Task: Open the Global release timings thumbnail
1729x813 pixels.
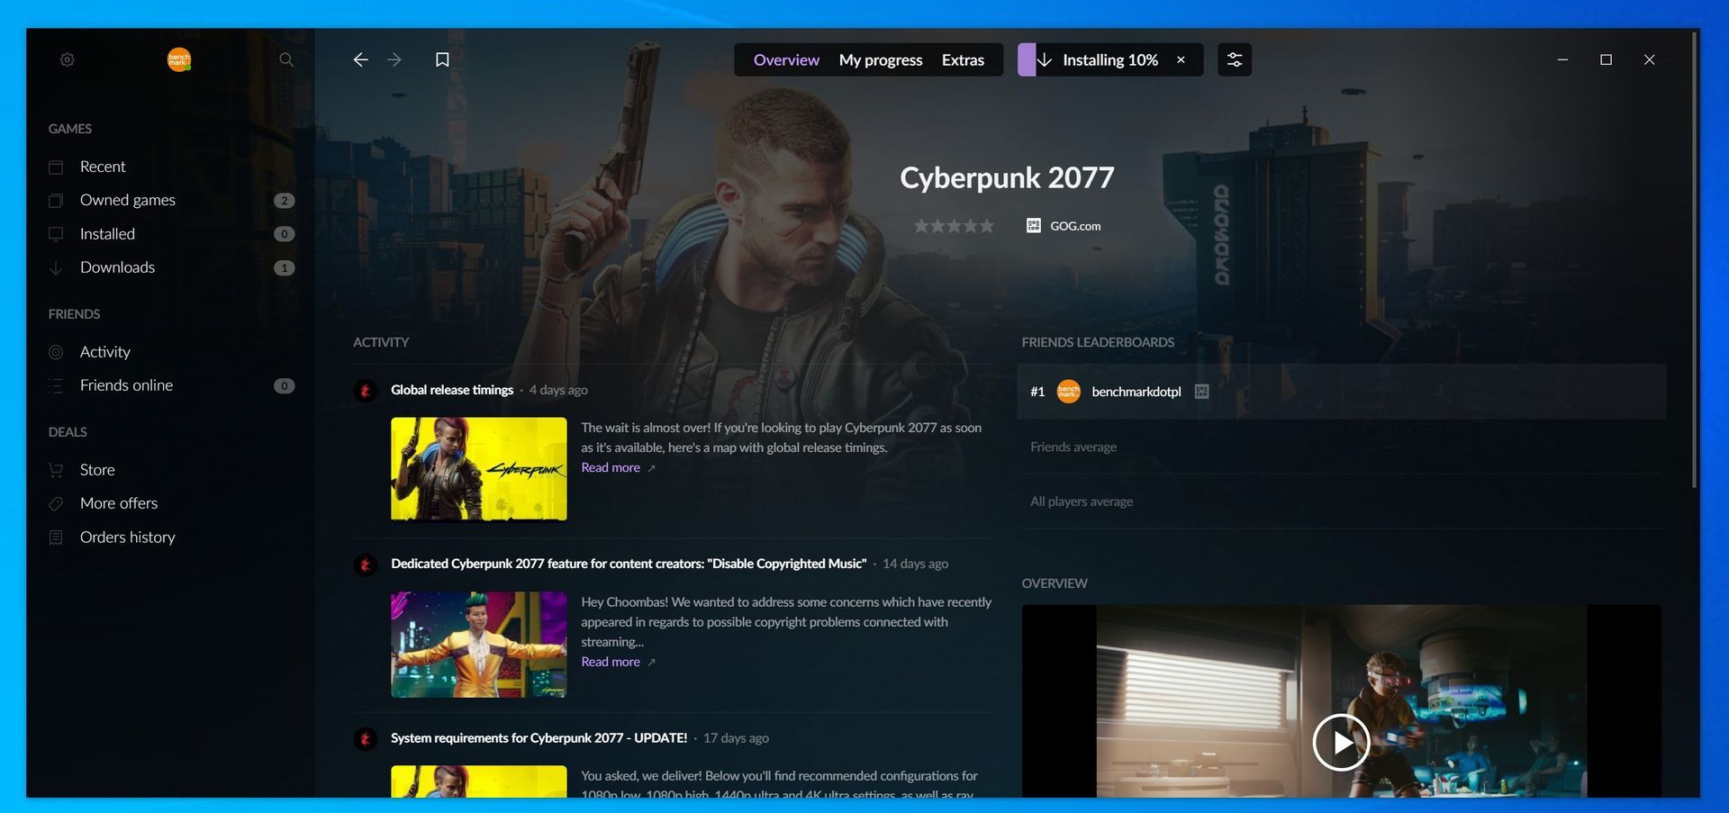Action: tap(479, 469)
